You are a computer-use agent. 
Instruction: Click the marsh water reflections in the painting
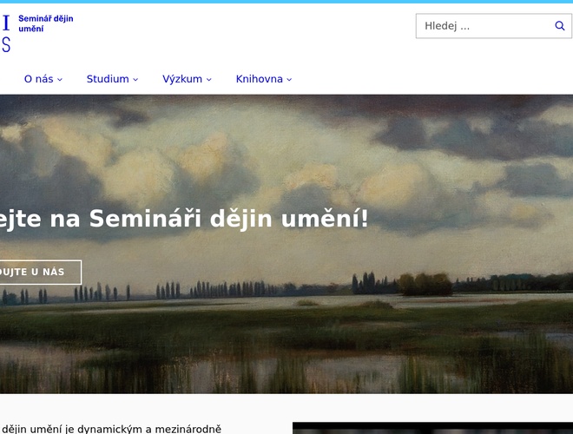tap(260, 365)
